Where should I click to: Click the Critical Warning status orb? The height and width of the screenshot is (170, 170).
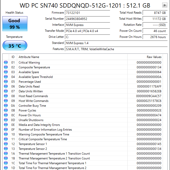tap(6, 62)
